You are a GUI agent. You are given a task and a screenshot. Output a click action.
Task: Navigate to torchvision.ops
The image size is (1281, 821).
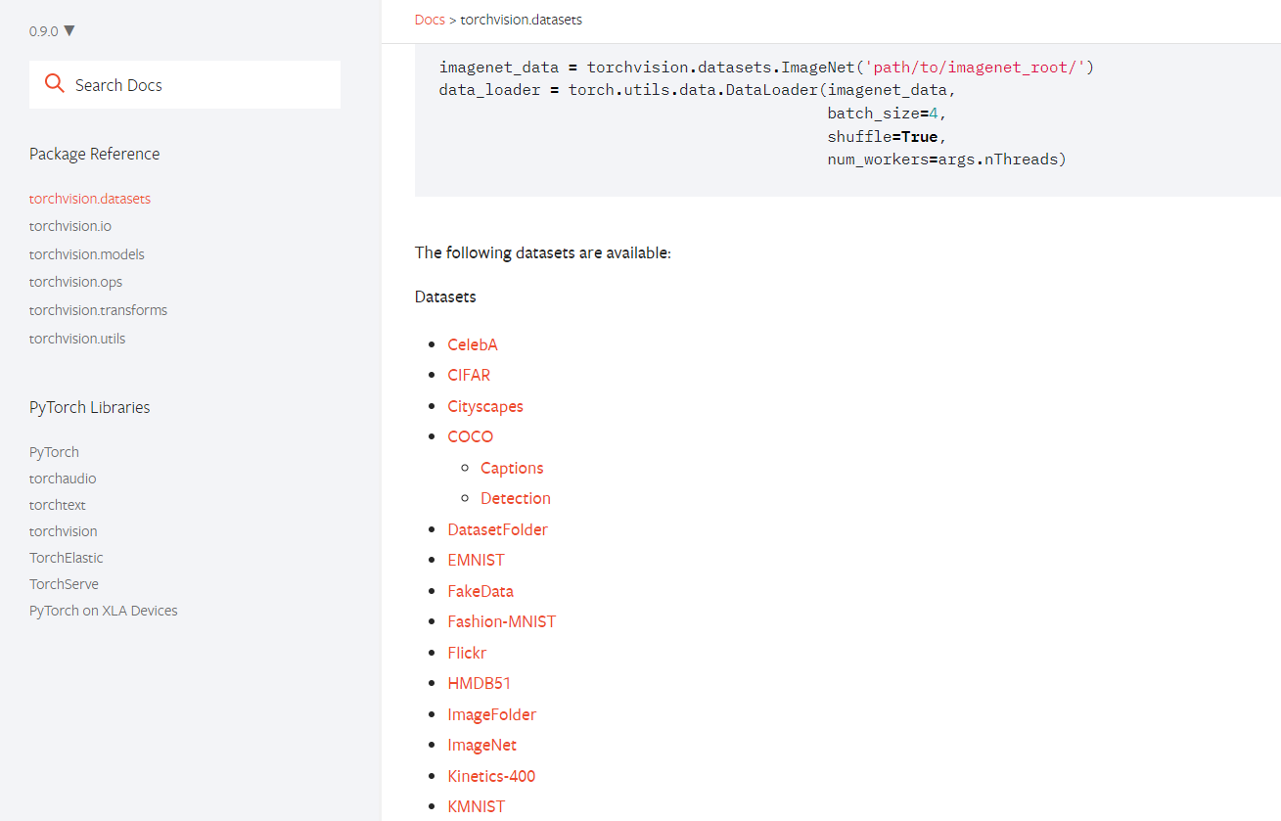(76, 282)
